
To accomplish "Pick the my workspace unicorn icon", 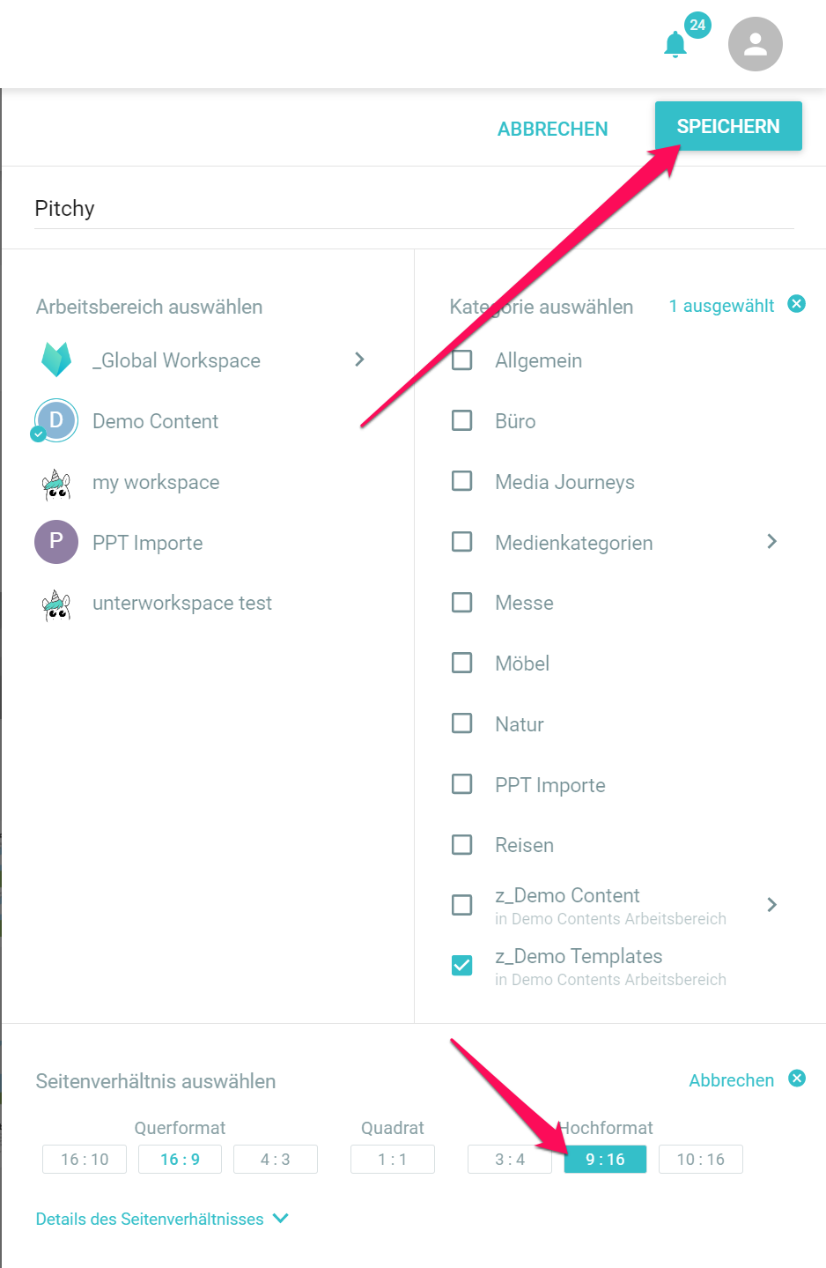I will (x=56, y=483).
